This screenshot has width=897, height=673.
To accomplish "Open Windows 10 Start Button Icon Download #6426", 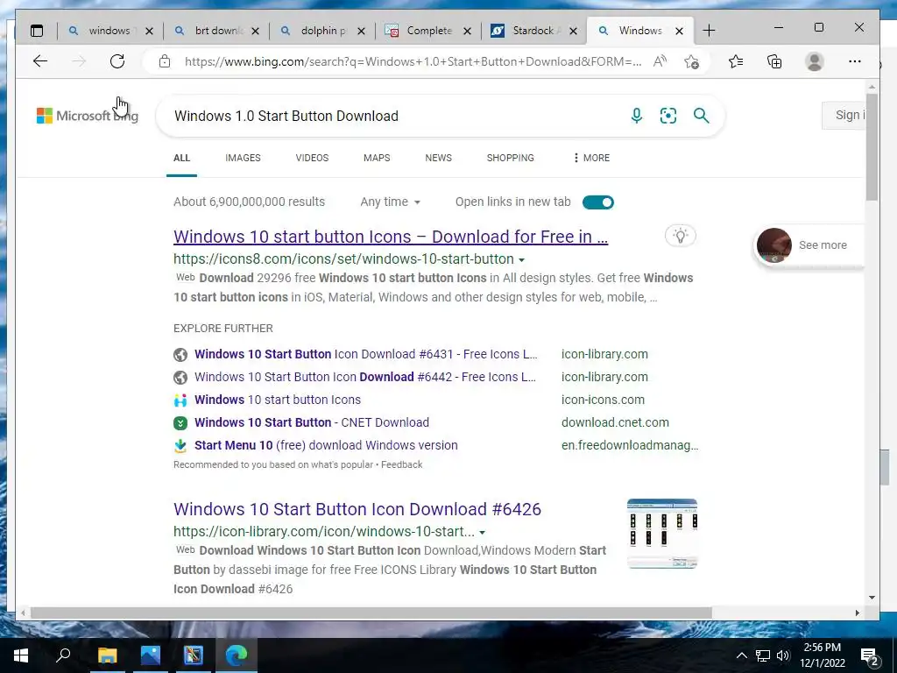I will click(357, 509).
